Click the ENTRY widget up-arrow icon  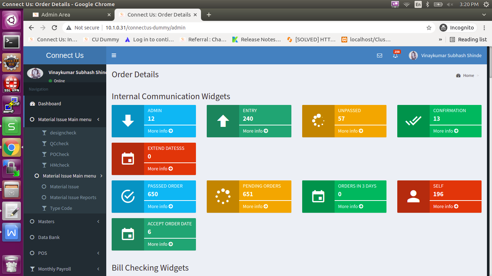[223, 121]
